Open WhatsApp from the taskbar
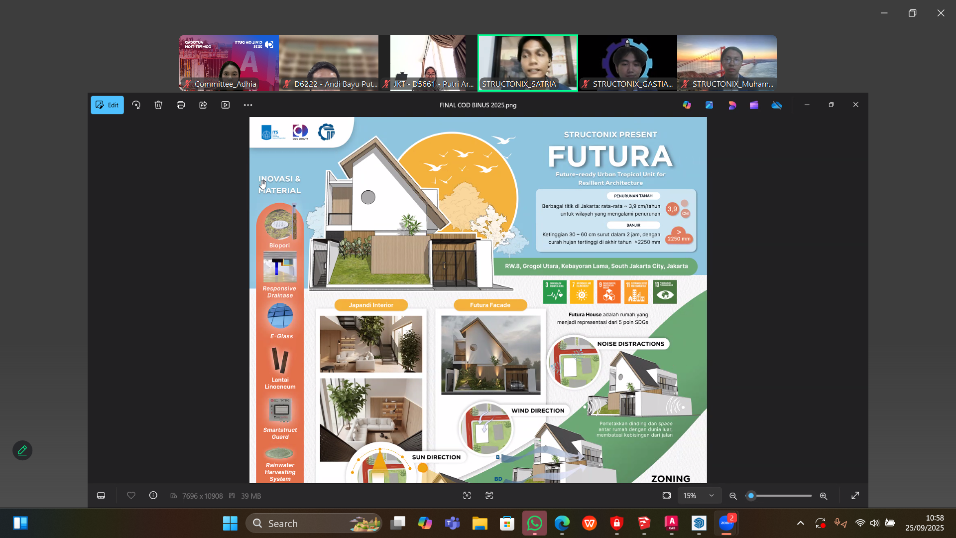The width and height of the screenshot is (956, 538). pos(534,523)
